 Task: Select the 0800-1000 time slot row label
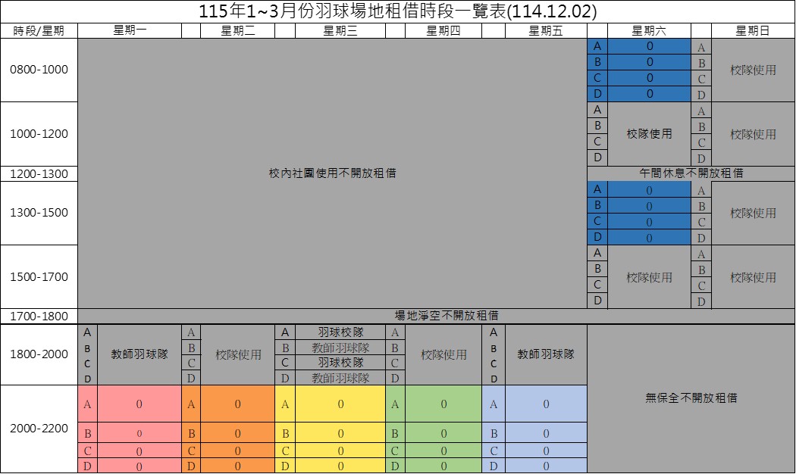point(39,70)
